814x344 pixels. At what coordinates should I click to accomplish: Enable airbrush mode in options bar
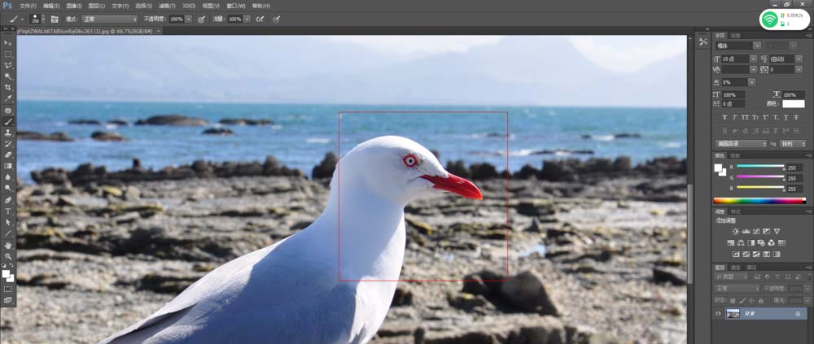tap(259, 20)
